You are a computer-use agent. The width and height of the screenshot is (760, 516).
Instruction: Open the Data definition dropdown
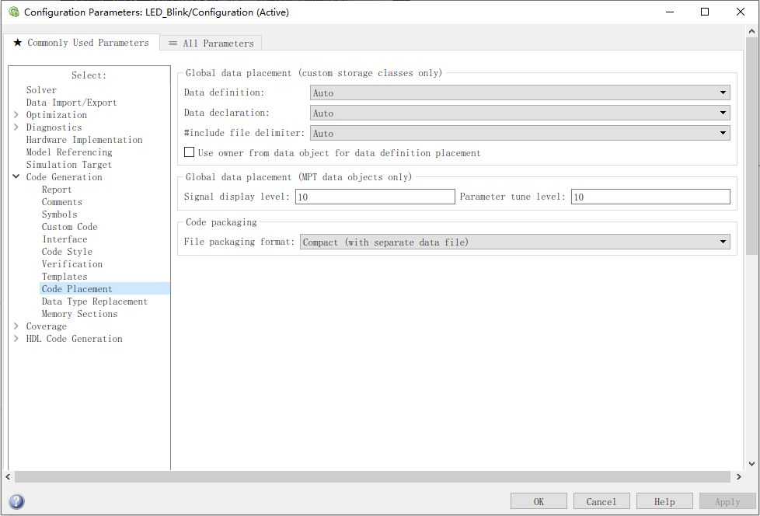pos(520,92)
